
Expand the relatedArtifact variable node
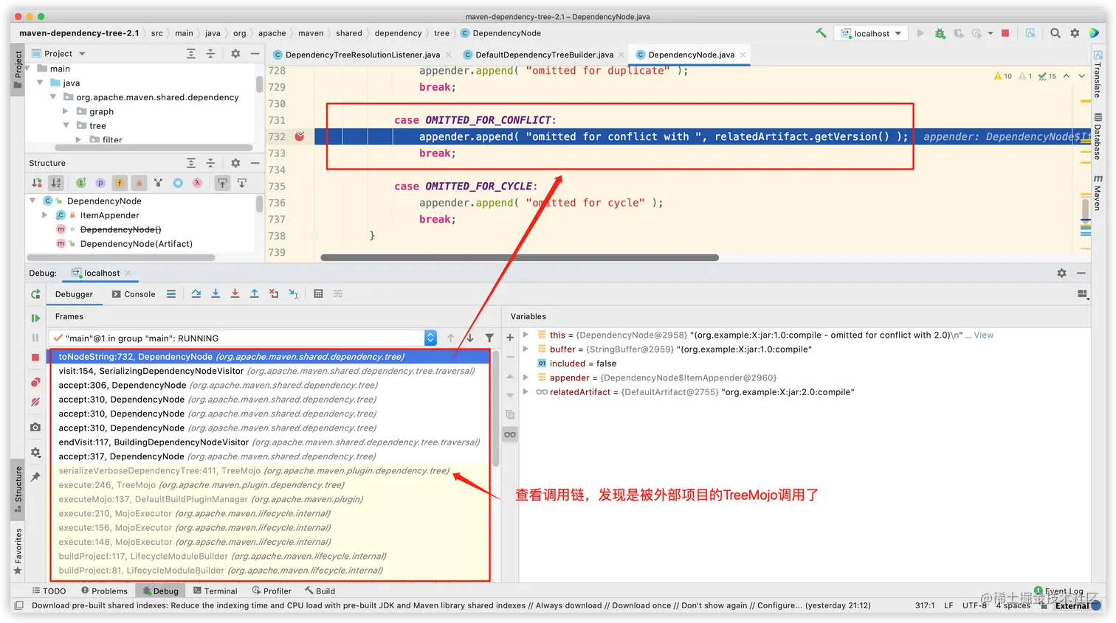[x=526, y=391]
